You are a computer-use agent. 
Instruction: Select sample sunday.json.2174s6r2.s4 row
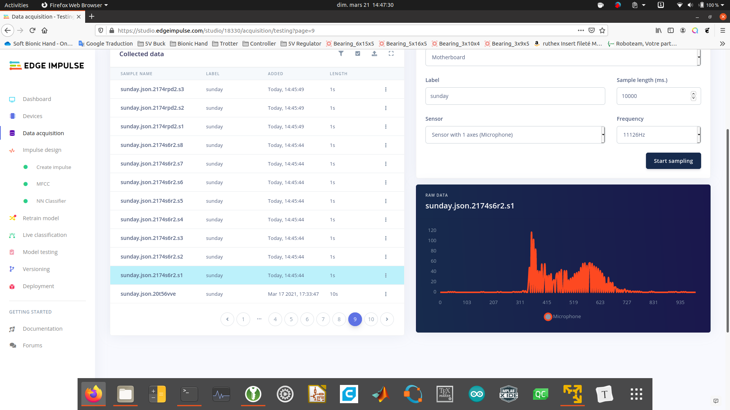point(257,220)
